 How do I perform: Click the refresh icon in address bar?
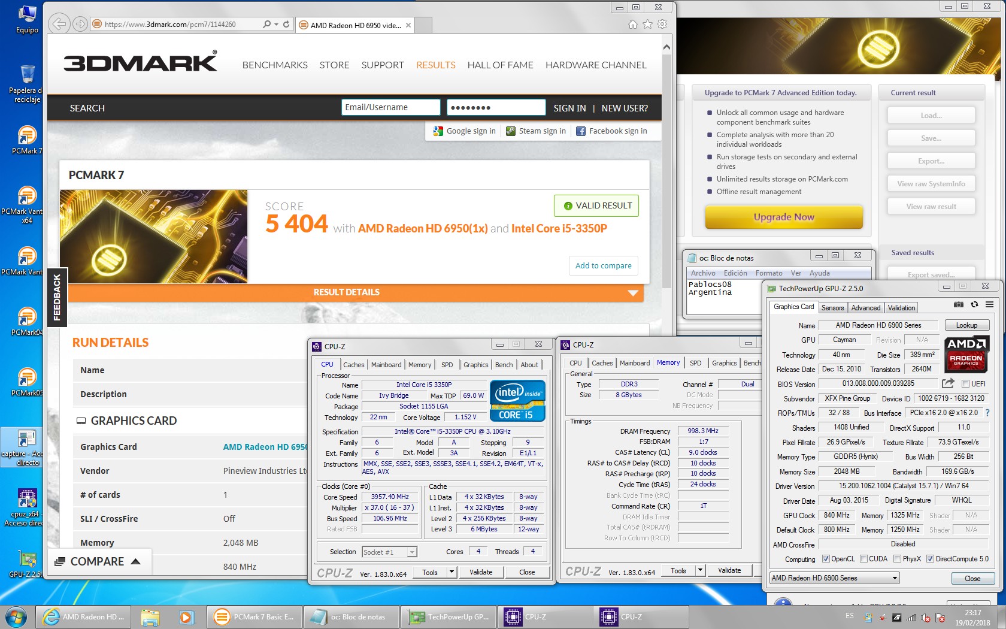point(286,25)
